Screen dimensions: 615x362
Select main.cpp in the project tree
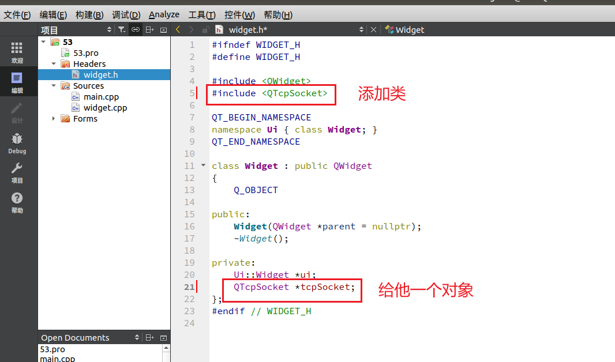point(101,97)
